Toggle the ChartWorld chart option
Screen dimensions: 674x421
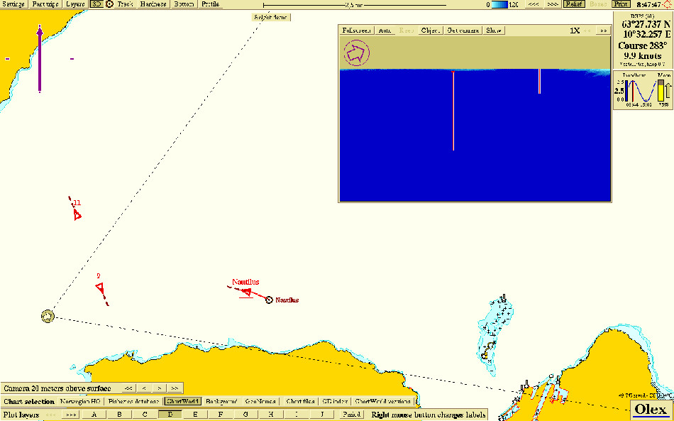[x=182, y=402]
